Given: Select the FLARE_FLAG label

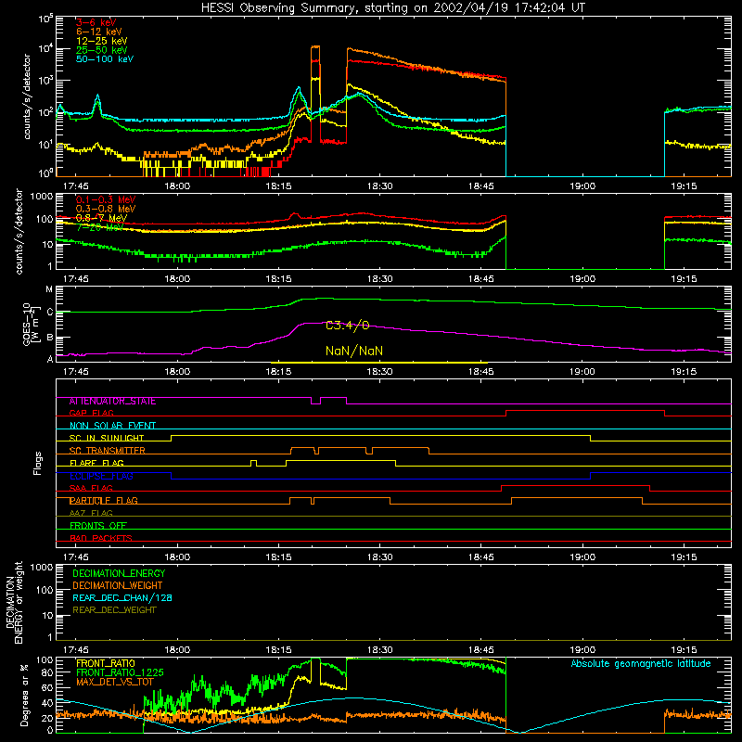Looking at the screenshot, I should tap(96, 463).
